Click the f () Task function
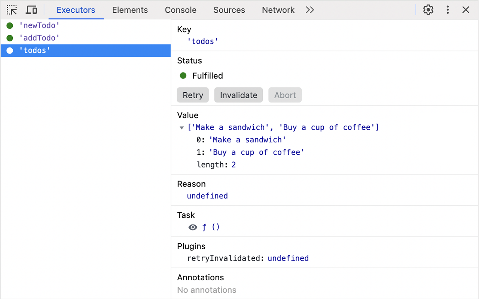This screenshot has width=479, height=299. [x=211, y=227]
